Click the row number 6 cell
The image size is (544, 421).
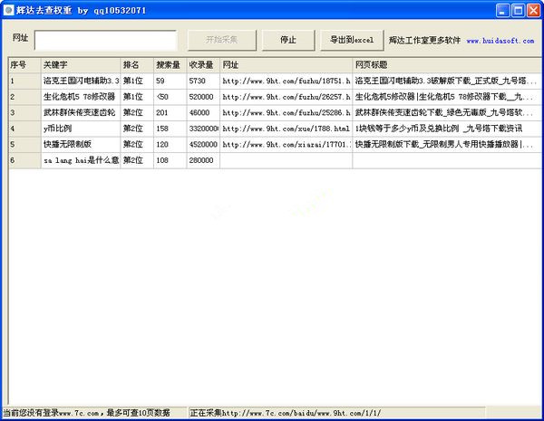point(24,160)
